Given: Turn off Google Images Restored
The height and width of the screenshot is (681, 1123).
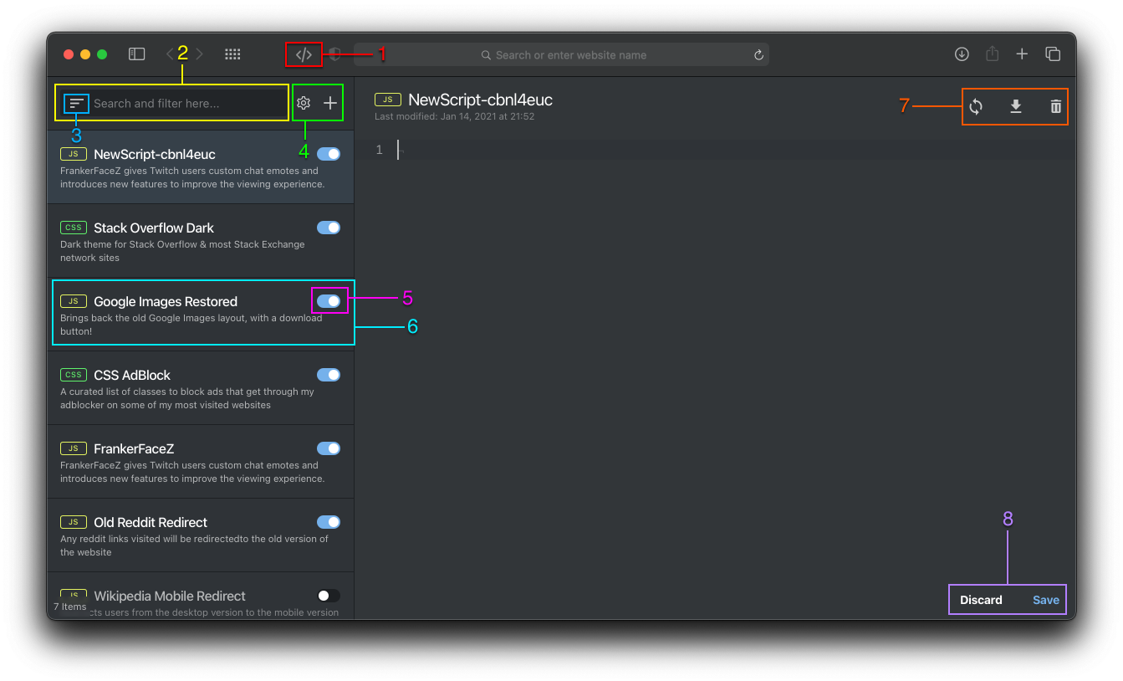Looking at the screenshot, I should pos(329,300).
